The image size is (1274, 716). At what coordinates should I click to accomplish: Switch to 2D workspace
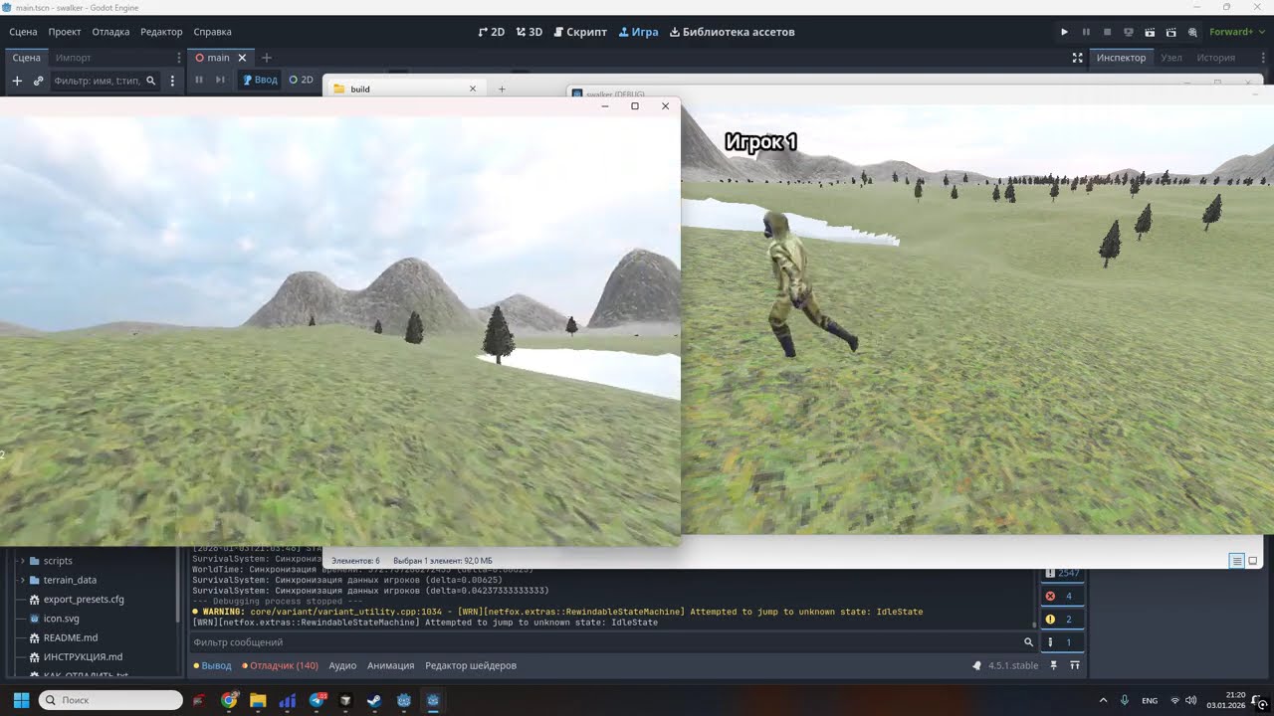[492, 32]
